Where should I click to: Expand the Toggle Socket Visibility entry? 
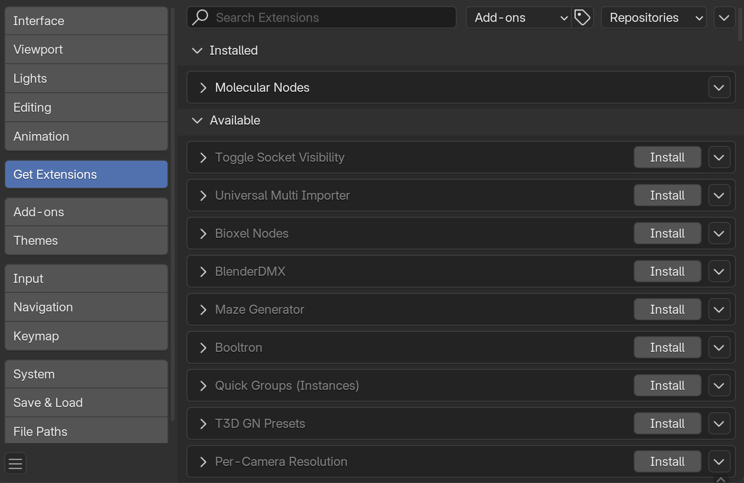[x=203, y=157]
